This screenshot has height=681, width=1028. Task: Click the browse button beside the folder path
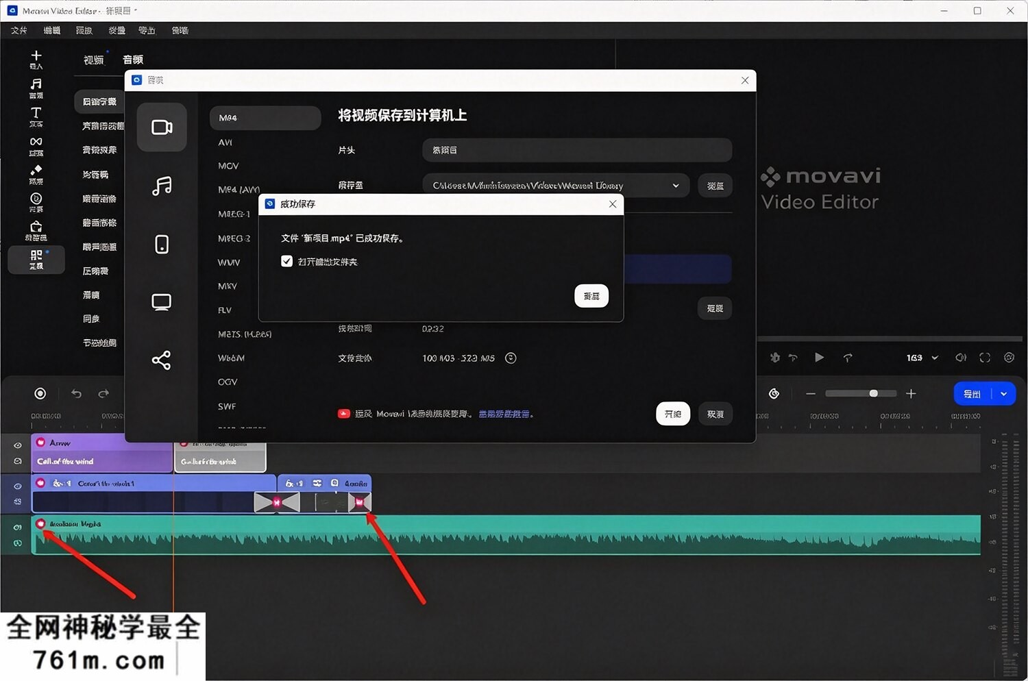pos(715,186)
